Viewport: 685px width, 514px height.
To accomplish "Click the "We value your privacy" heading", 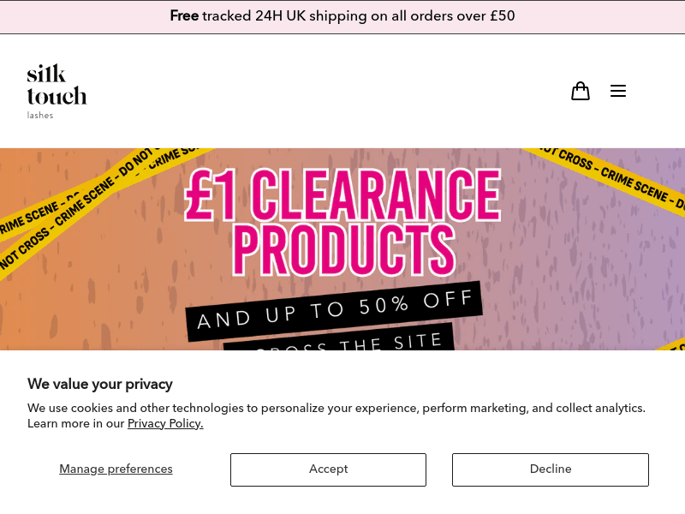I will pyautogui.click(x=100, y=384).
